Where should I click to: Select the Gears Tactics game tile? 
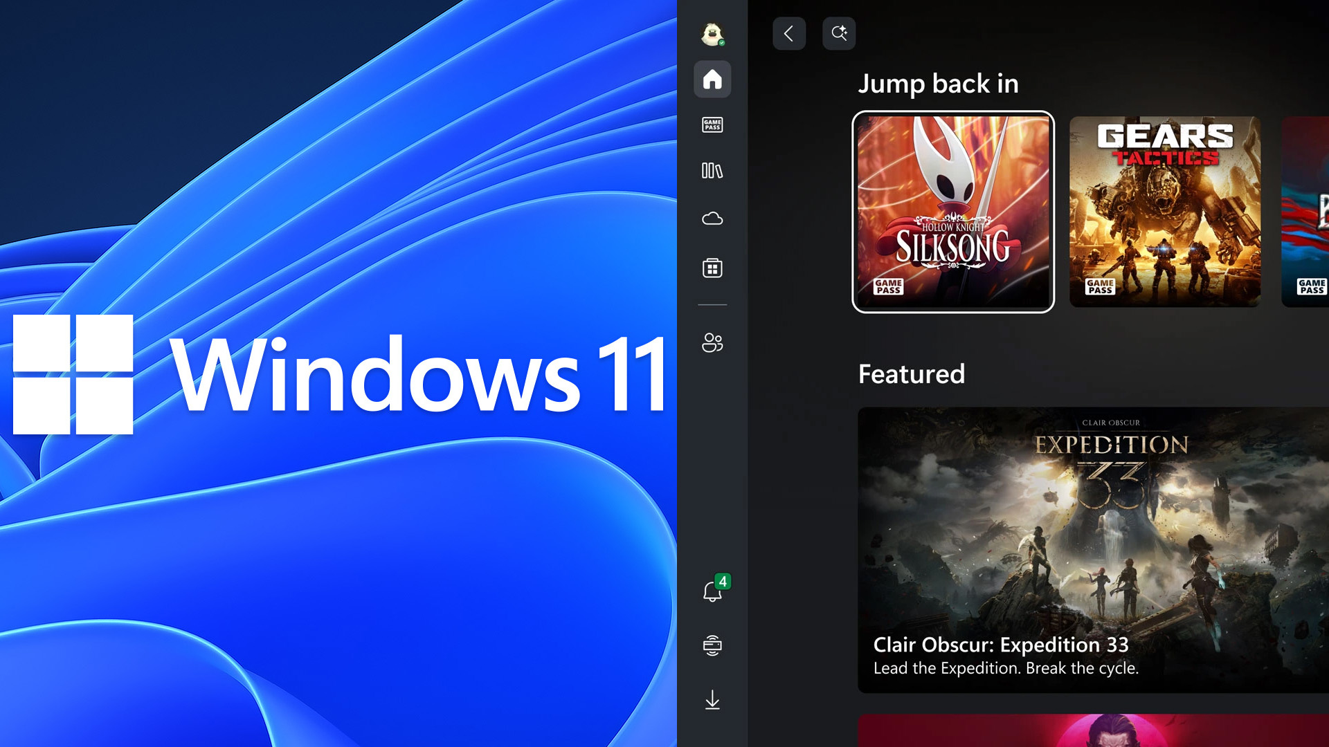click(x=1164, y=211)
